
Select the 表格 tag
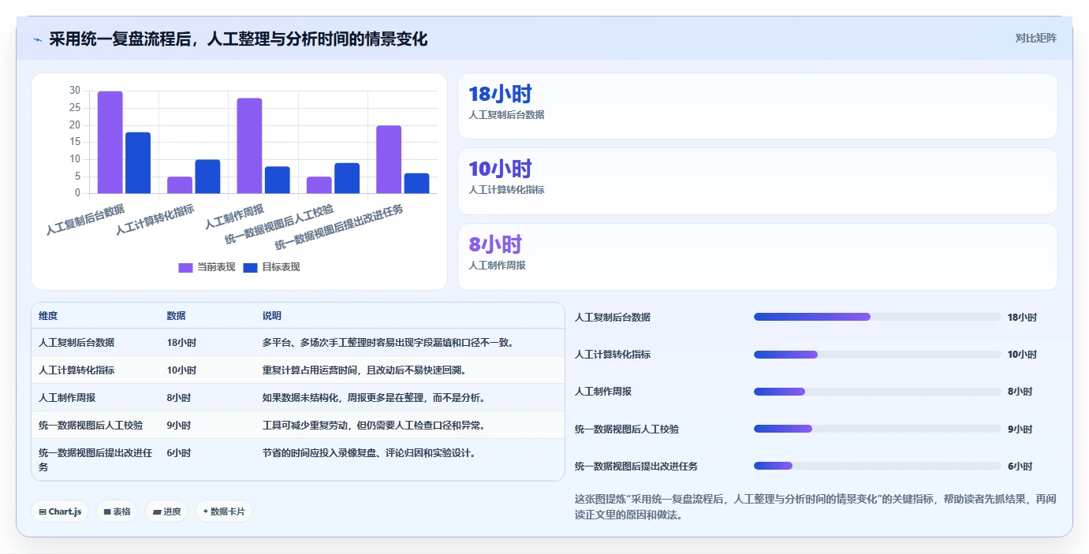117,511
